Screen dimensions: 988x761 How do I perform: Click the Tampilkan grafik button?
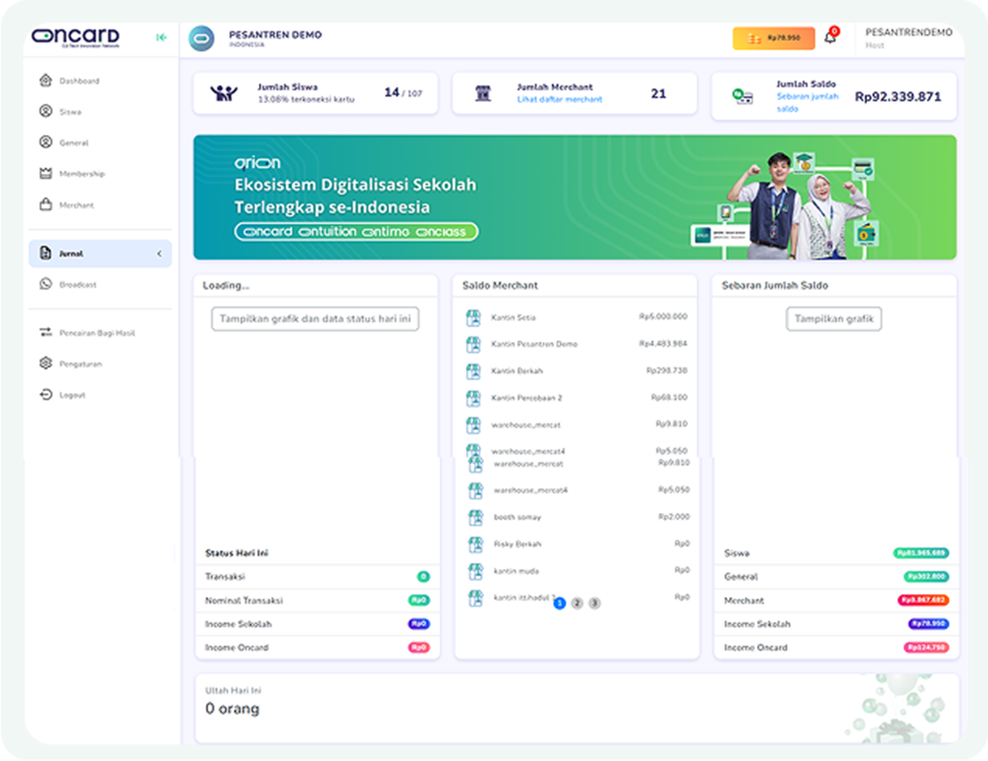click(833, 319)
